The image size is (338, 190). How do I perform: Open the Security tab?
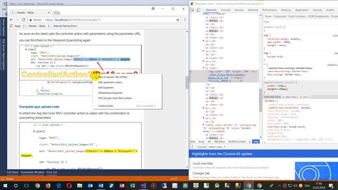[317, 10]
